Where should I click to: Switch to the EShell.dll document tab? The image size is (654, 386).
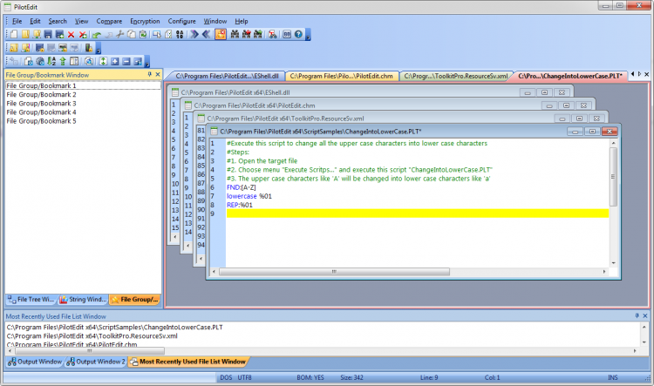227,76
